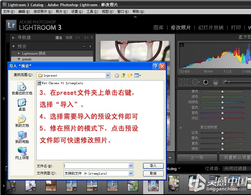This screenshot has height=195, width=251.
Task: Click the saturation targeted adjustment tool
Action: coord(181,128)
